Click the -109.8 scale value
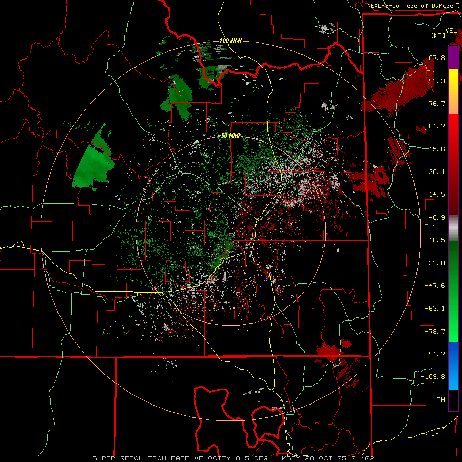 point(433,377)
